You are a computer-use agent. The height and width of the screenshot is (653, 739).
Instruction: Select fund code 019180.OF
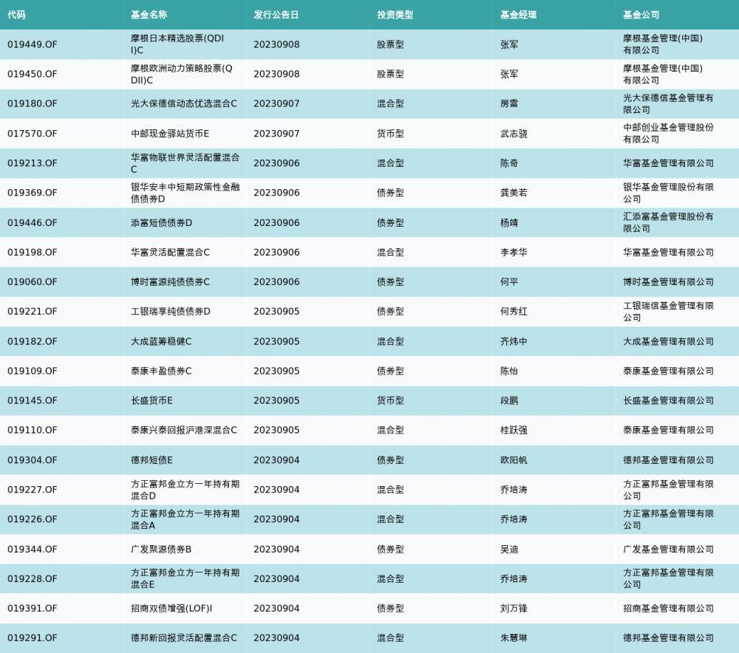pos(32,103)
